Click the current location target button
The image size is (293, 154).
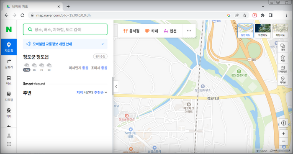pyautogui.click(x=283, y=123)
